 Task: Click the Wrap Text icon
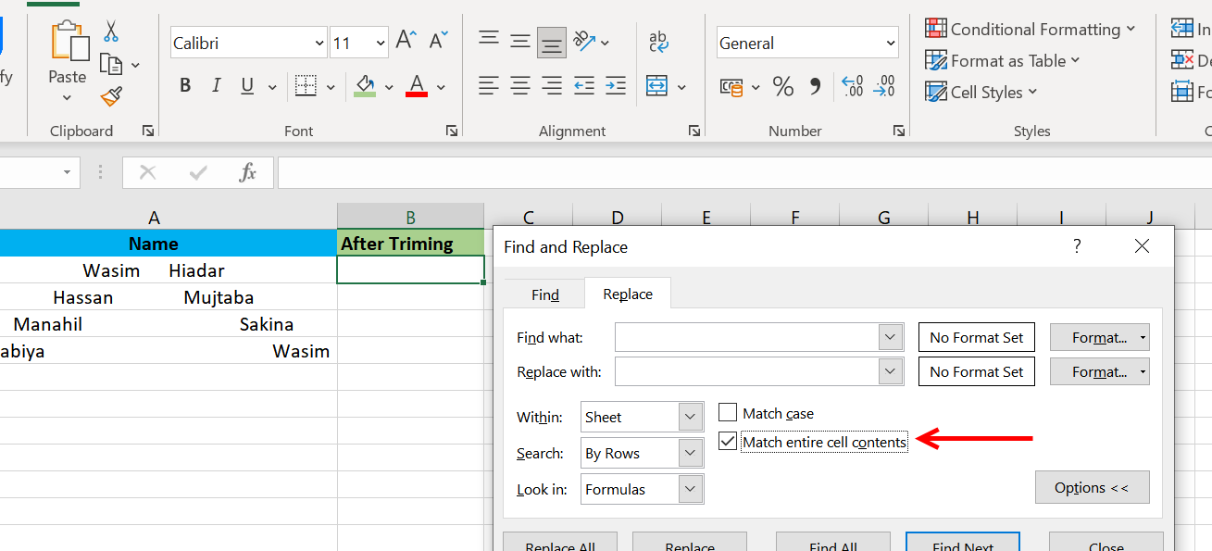click(x=657, y=39)
